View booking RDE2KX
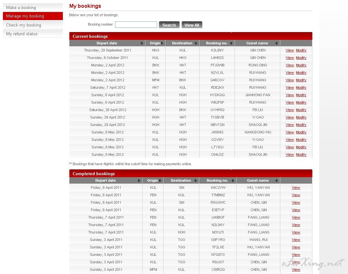The height and width of the screenshot is (274, 348). (x=290, y=88)
